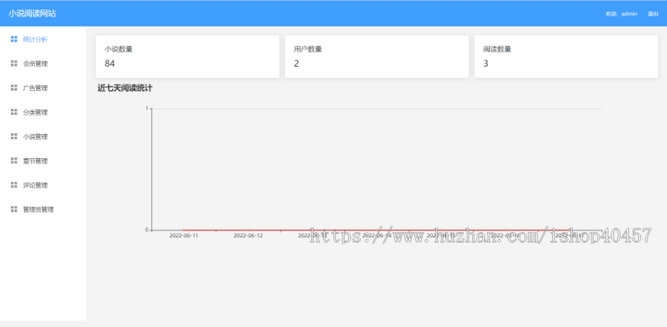Click the grid icon beside 小说管理
Screen dimensions: 667x327
pyautogui.click(x=14, y=136)
